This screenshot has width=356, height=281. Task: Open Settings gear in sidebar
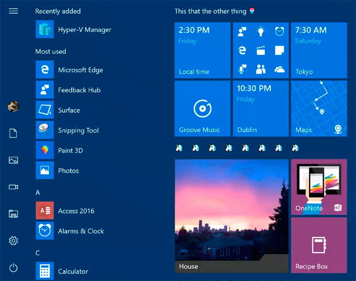click(13, 241)
